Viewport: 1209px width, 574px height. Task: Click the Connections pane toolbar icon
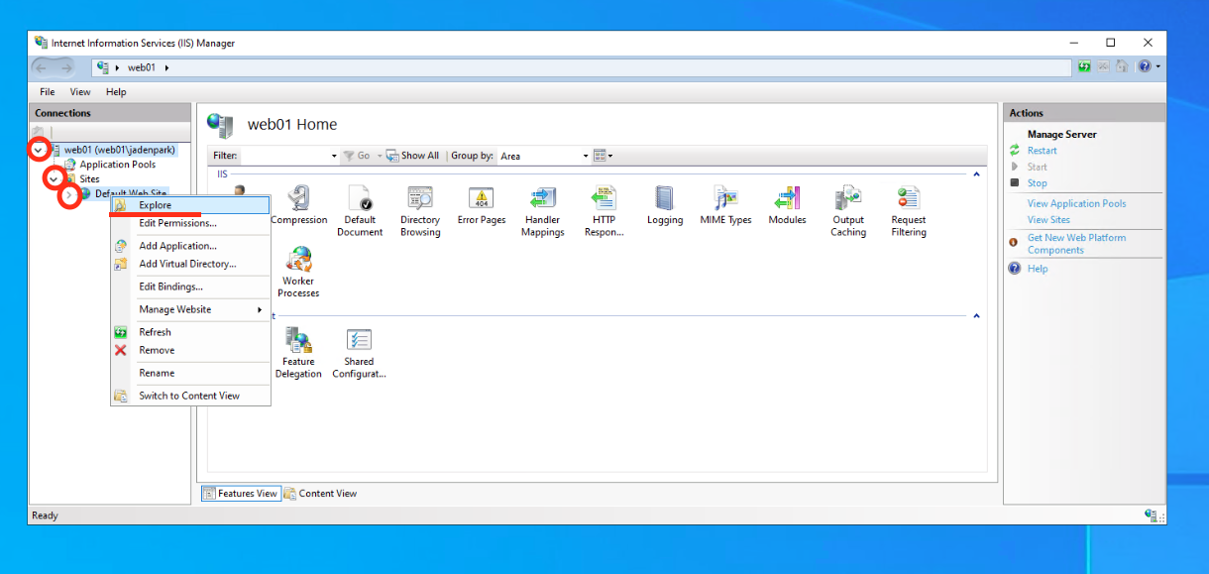click(x=39, y=132)
